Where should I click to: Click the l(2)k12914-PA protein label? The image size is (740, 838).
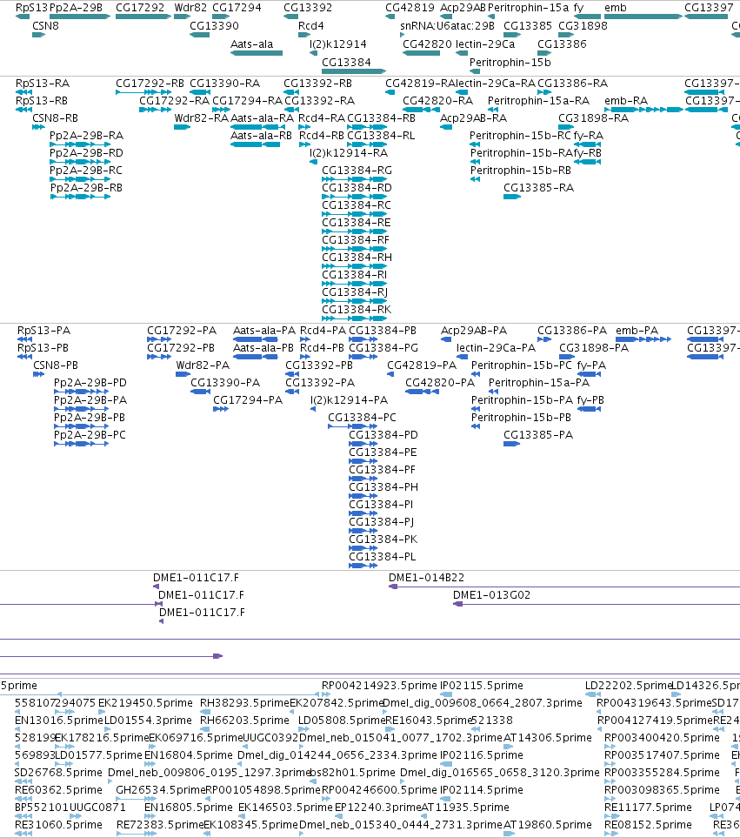(x=350, y=400)
